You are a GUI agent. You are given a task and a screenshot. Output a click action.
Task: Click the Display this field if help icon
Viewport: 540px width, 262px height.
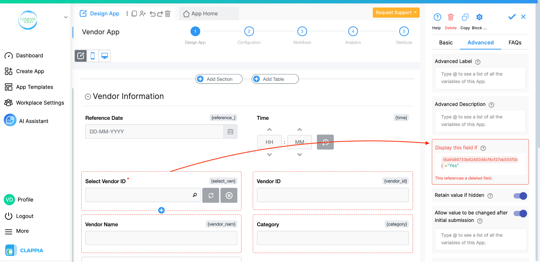pos(483,148)
